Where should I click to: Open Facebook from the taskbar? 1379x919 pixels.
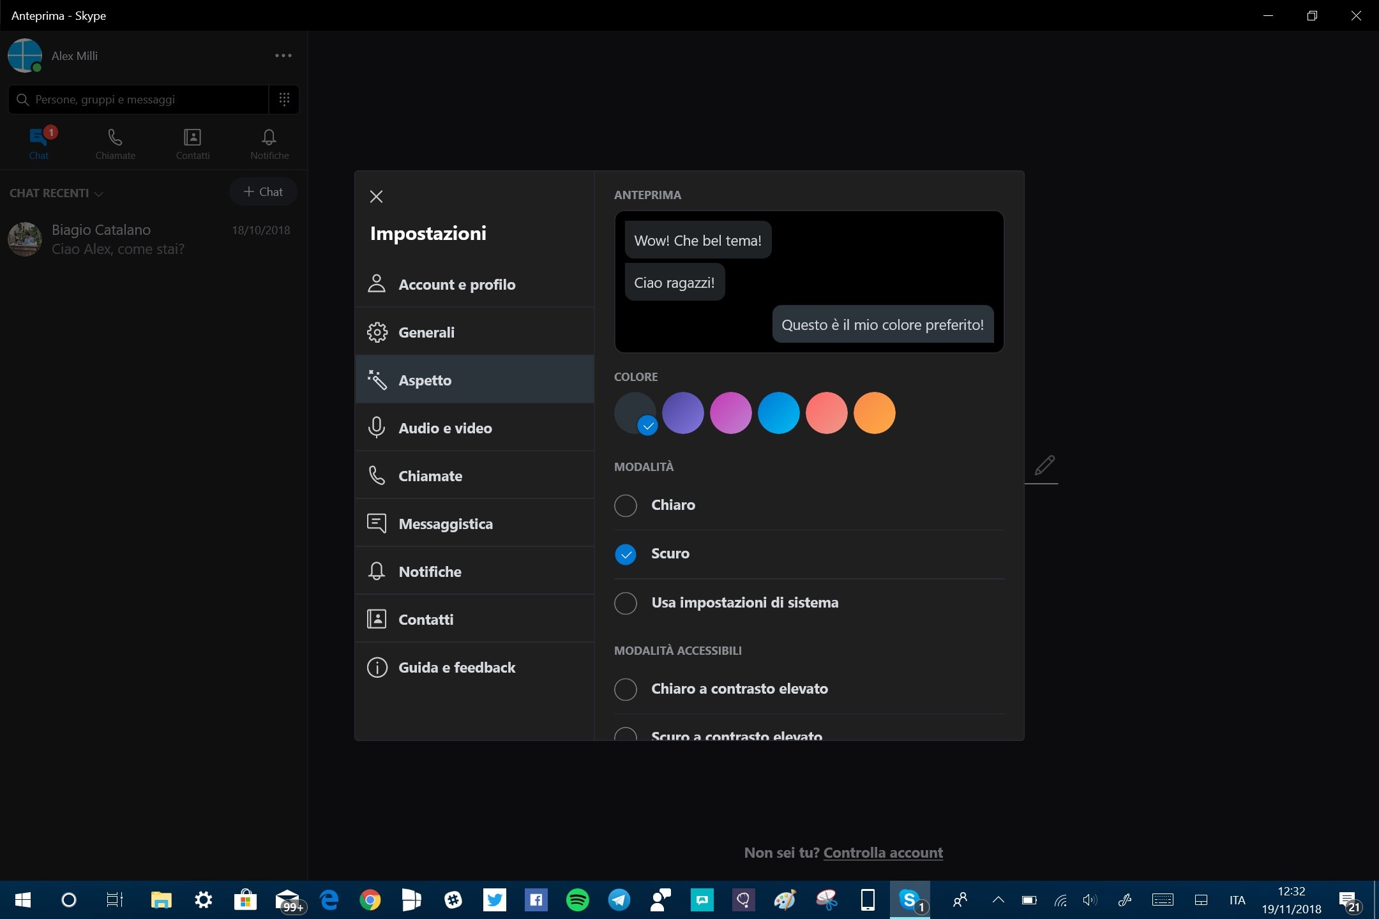[536, 900]
